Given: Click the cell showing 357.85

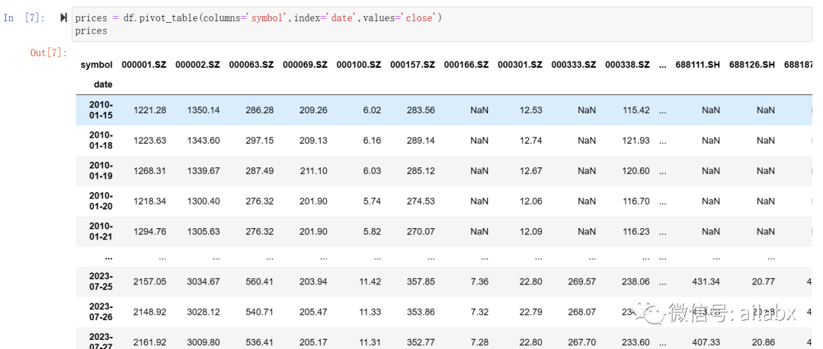Looking at the screenshot, I should coord(421,281).
